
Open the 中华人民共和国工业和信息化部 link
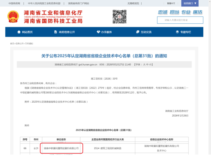click(44, 3)
